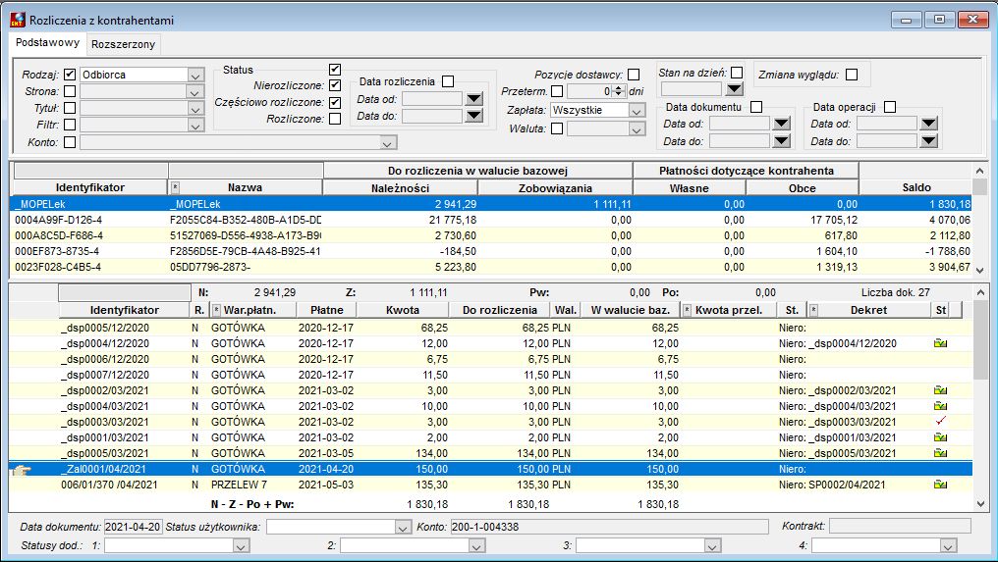This screenshot has height=562, width=998.
Task: Click red checkmark in _dsp0003/03/2021 row
Action: click(x=940, y=422)
